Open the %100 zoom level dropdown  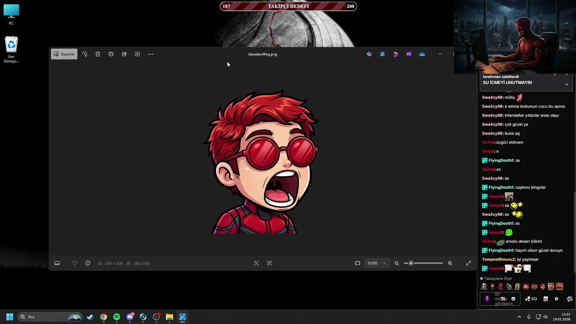376,263
